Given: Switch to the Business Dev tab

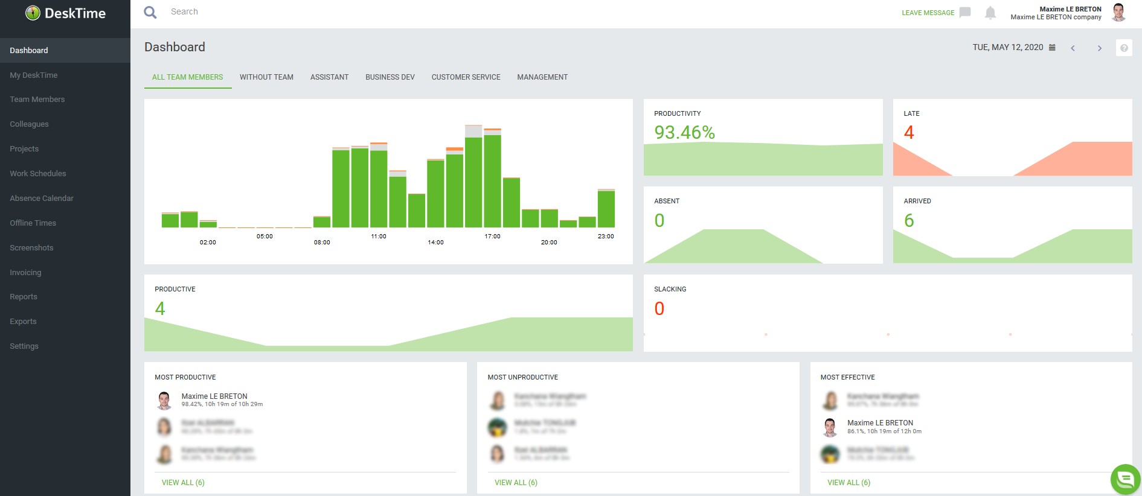Looking at the screenshot, I should [390, 77].
